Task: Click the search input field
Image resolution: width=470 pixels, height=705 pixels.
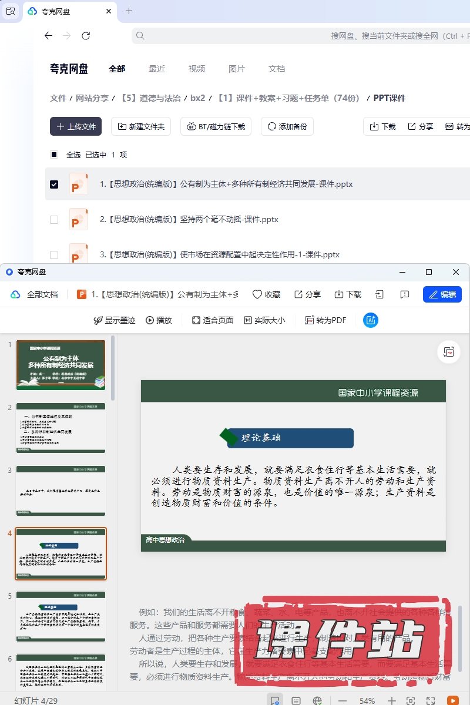Action: point(294,36)
